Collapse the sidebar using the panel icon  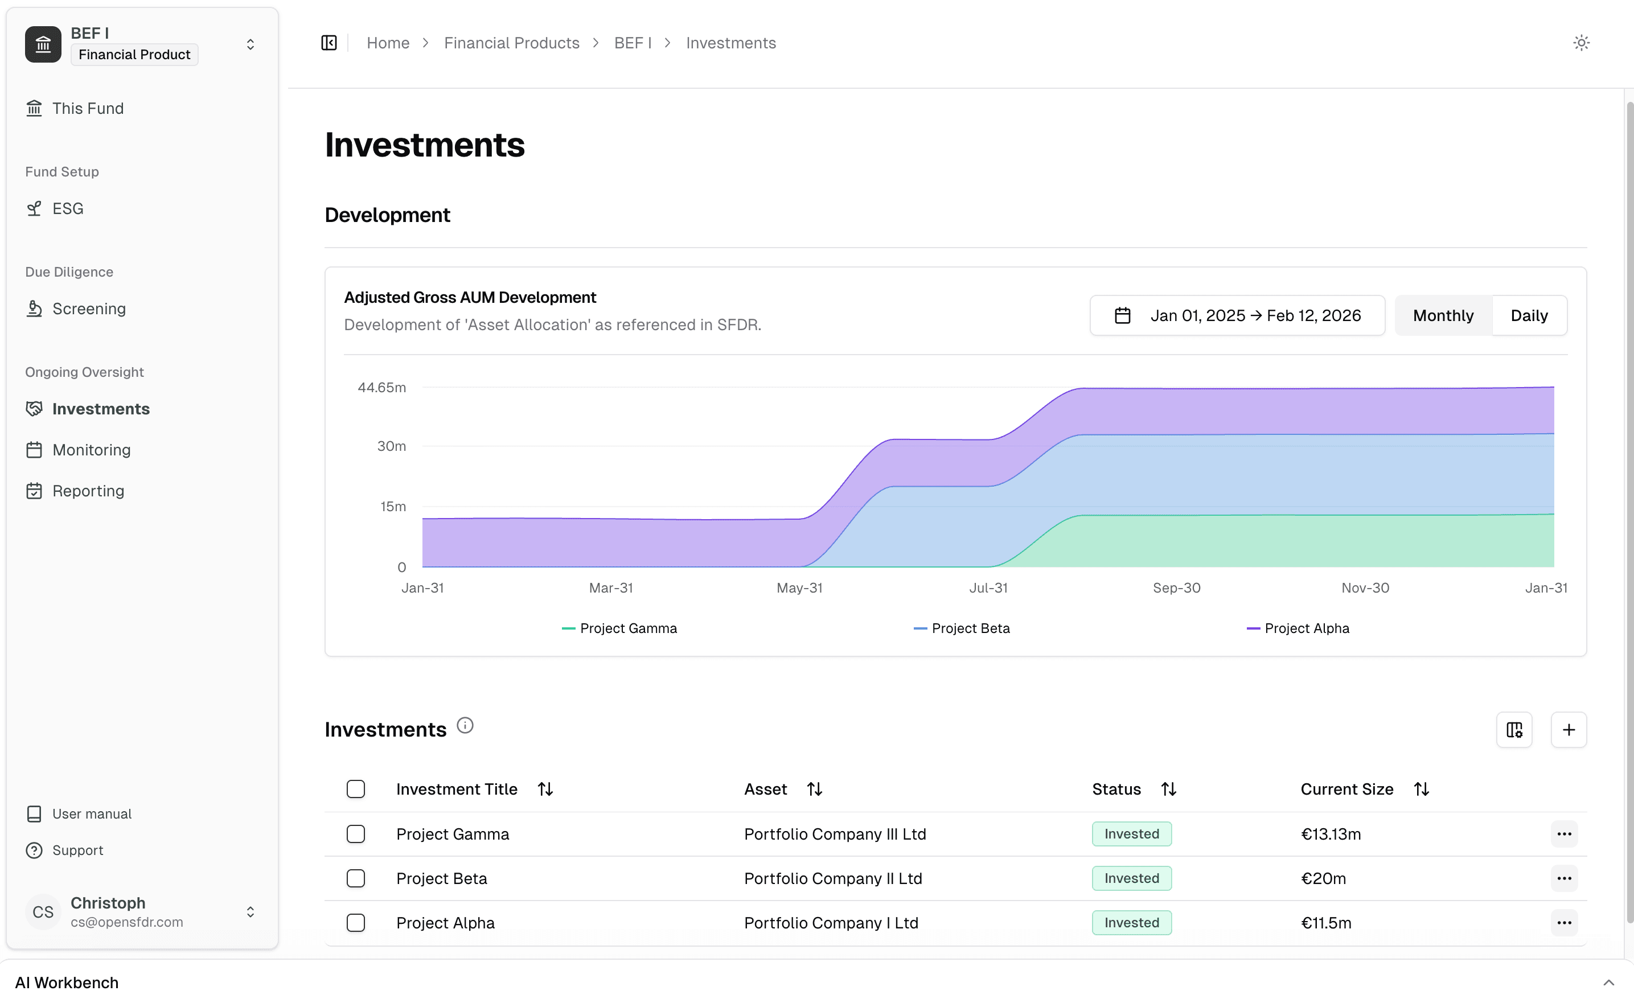click(x=329, y=43)
